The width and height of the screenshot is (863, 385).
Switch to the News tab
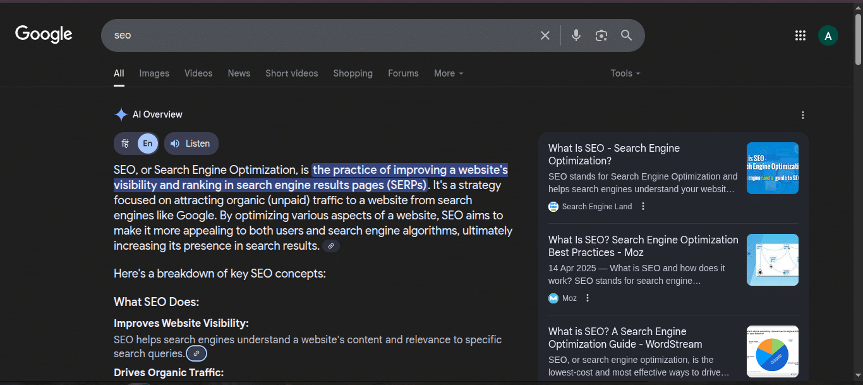(x=239, y=73)
